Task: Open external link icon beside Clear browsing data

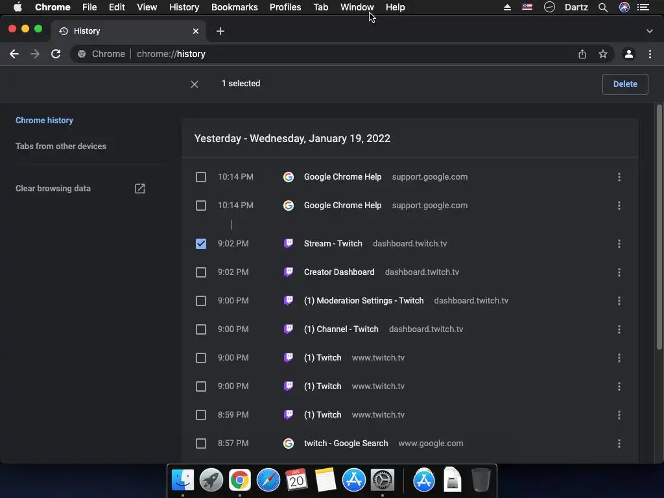Action: click(x=140, y=189)
